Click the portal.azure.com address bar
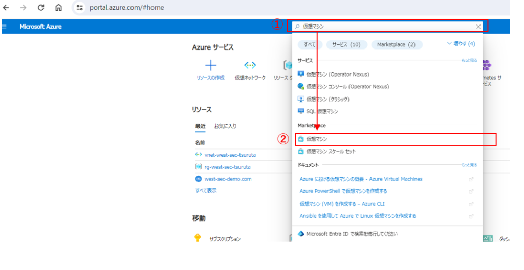Viewport: 524px width, 270px height. click(127, 7)
